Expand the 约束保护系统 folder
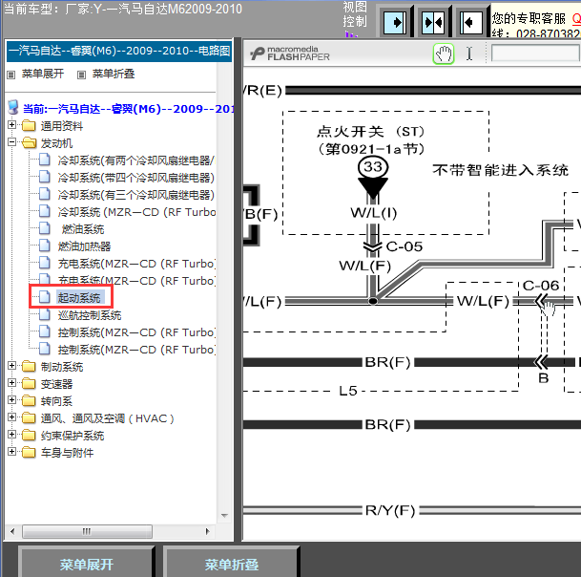The height and width of the screenshot is (577, 581). (11, 435)
